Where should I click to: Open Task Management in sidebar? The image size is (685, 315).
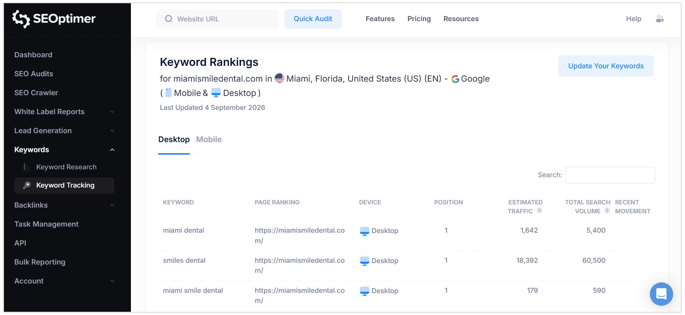click(x=46, y=224)
